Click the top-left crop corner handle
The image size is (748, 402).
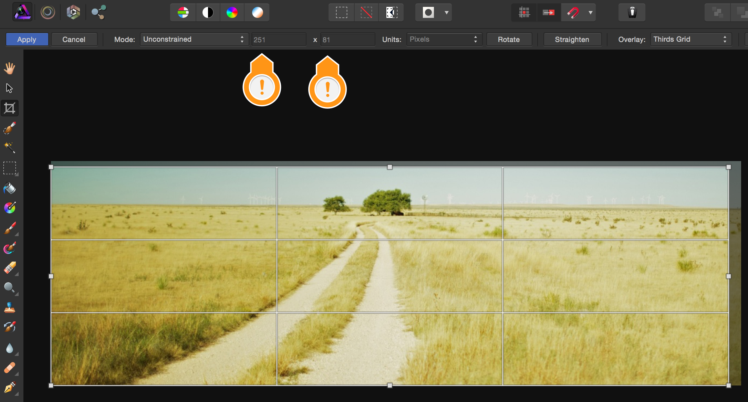pos(51,167)
